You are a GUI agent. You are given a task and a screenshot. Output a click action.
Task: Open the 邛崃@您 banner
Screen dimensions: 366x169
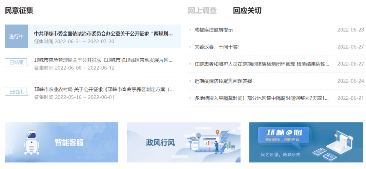click(306, 142)
